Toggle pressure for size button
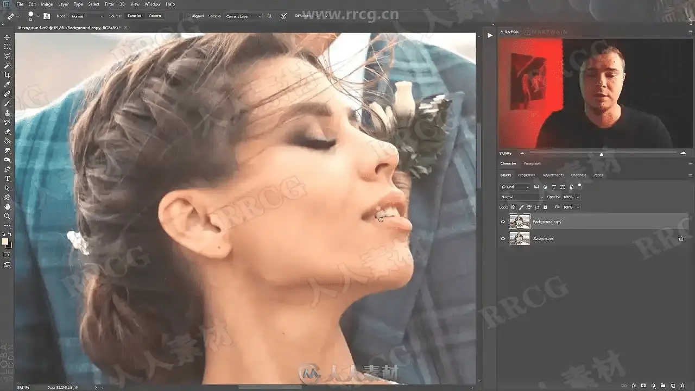The height and width of the screenshot is (391, 695). (283, 16)
